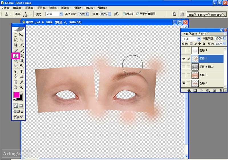
Task: Open Layers panel blend mode 正常 dropdown
Action: pos(191,39)
